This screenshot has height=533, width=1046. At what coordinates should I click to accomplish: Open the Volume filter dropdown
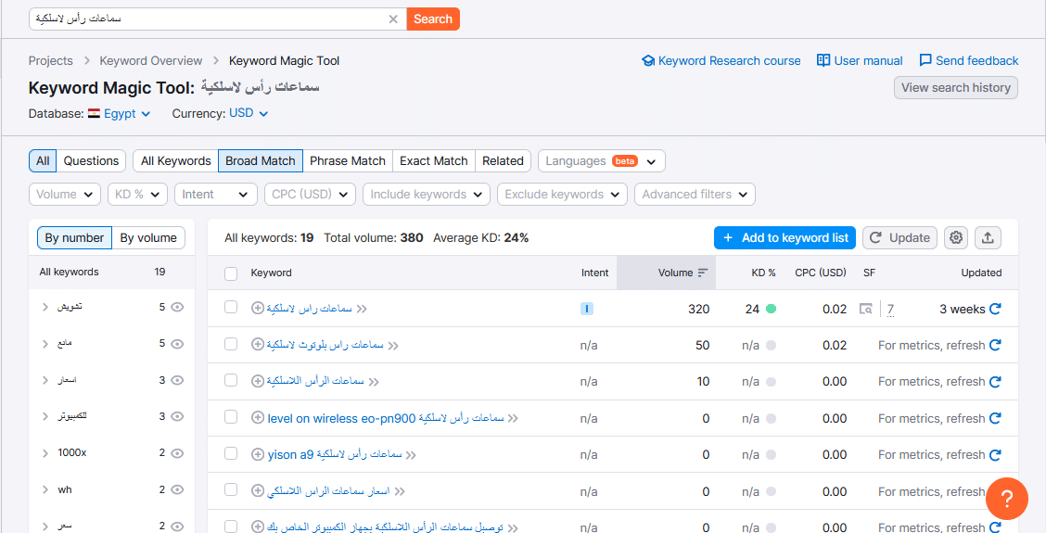point(65,194)
